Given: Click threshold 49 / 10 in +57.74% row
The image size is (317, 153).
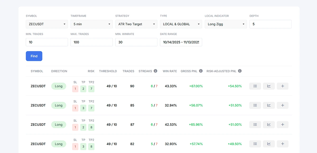Looking at the screenshot, I should point(112,144).
